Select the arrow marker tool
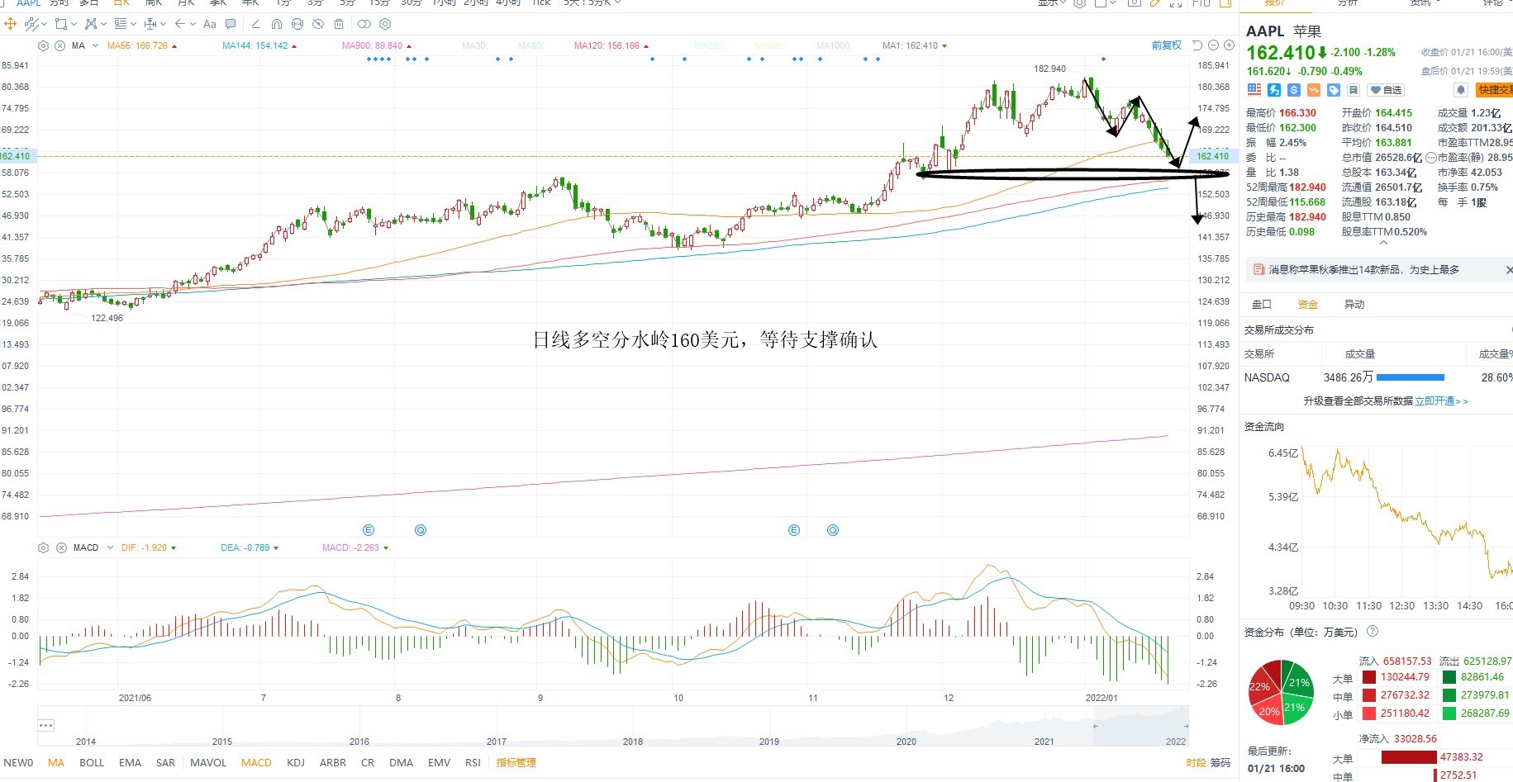1513x782 pixels. pyautogui.click(x=180, y=24)
